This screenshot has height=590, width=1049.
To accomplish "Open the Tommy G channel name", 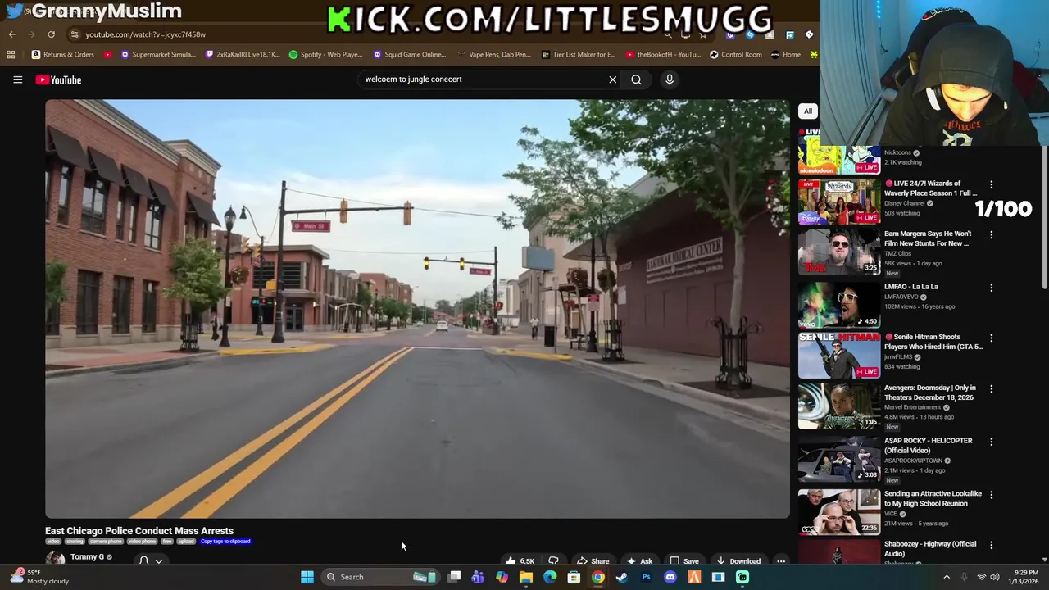I will tap(87, 557).
